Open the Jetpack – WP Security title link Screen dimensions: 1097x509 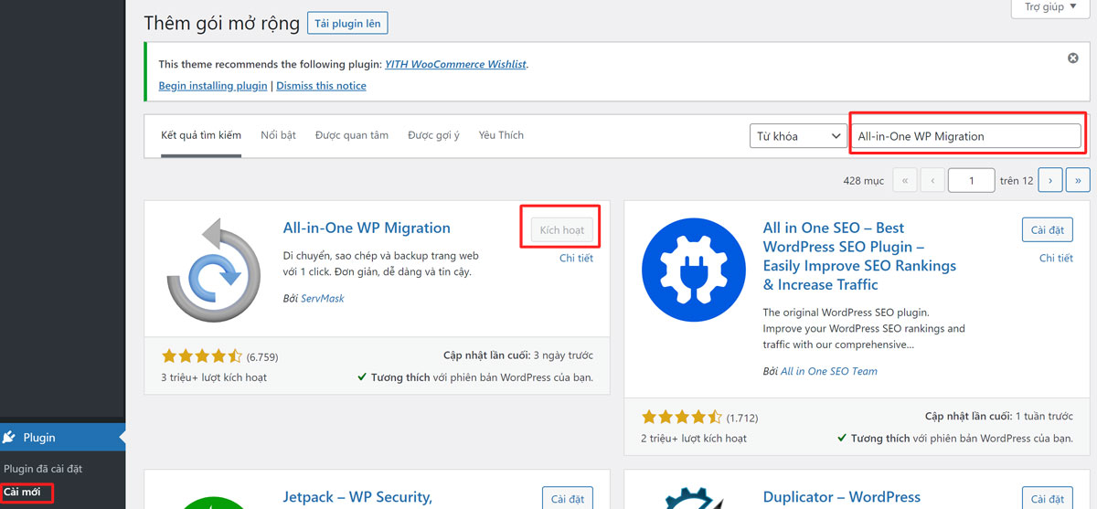[357, 497]
